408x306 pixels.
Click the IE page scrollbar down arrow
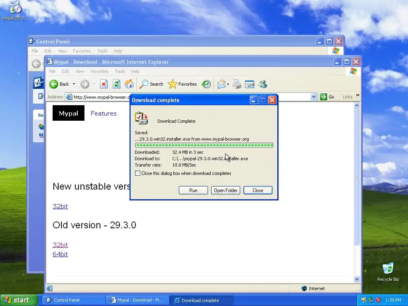pyautogui.click(x=357, y=279)
